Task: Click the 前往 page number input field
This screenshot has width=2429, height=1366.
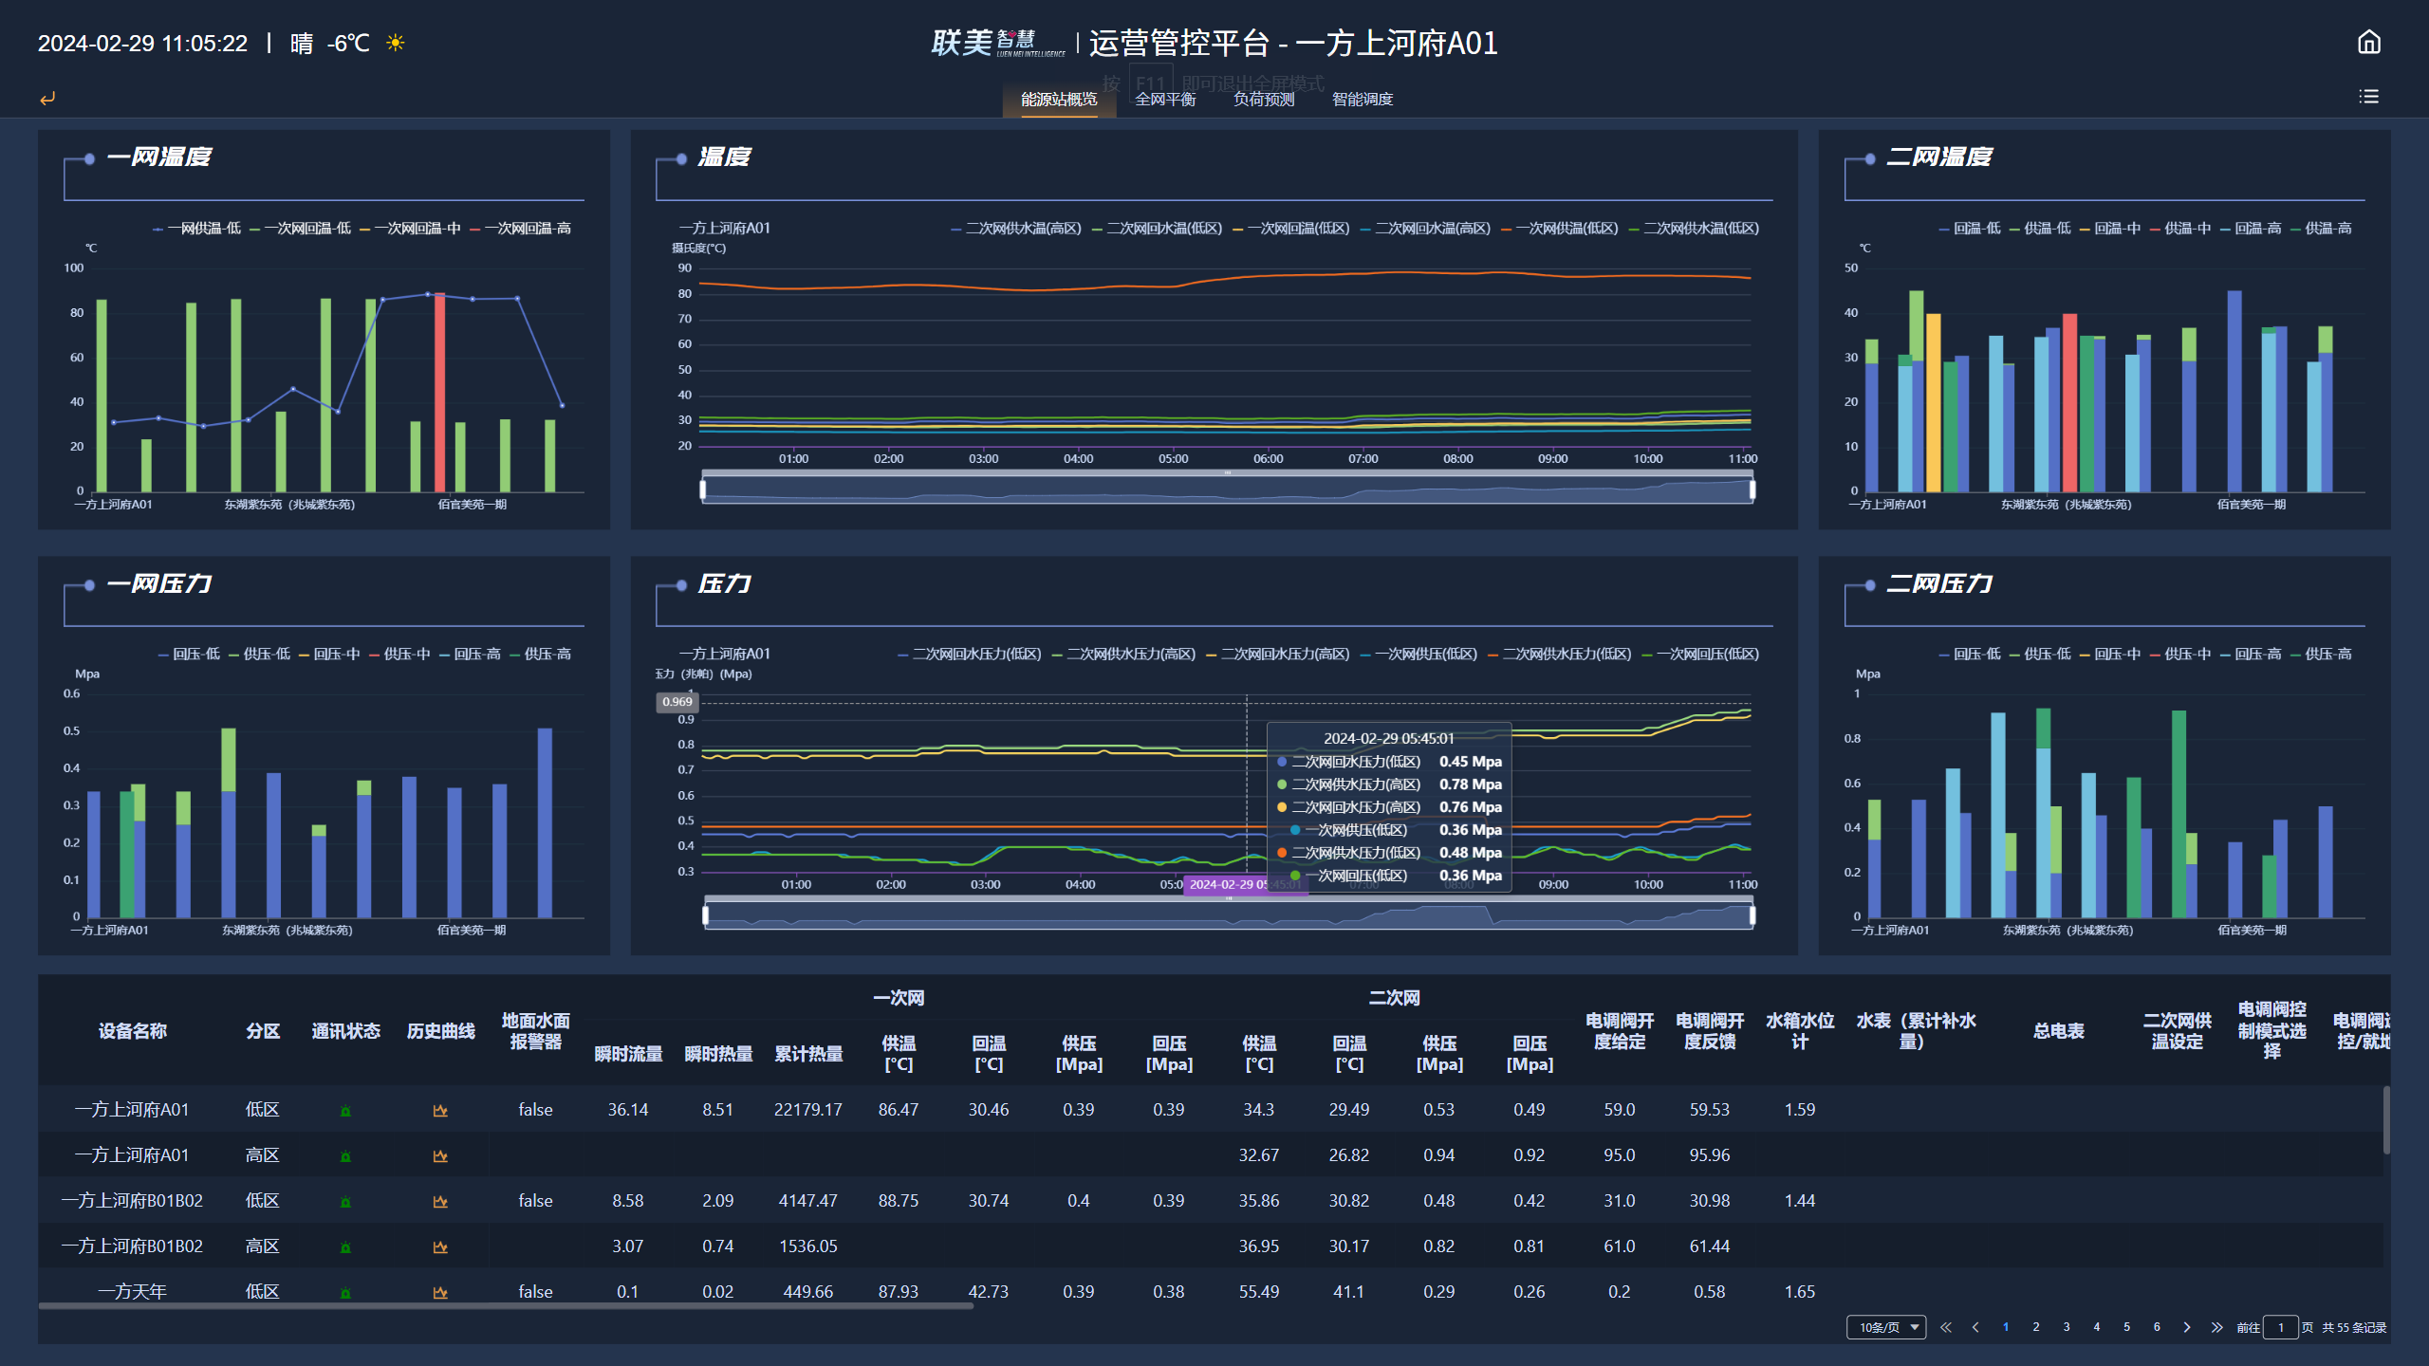Action: pyautogui.click(x=2280, y=1327)
